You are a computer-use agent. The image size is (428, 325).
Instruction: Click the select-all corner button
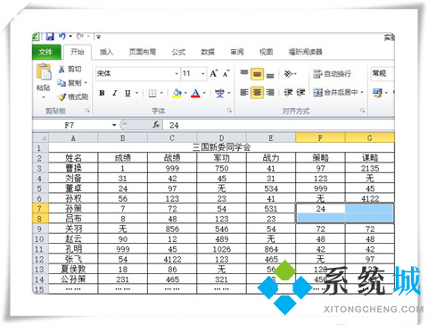pos(40,138)
